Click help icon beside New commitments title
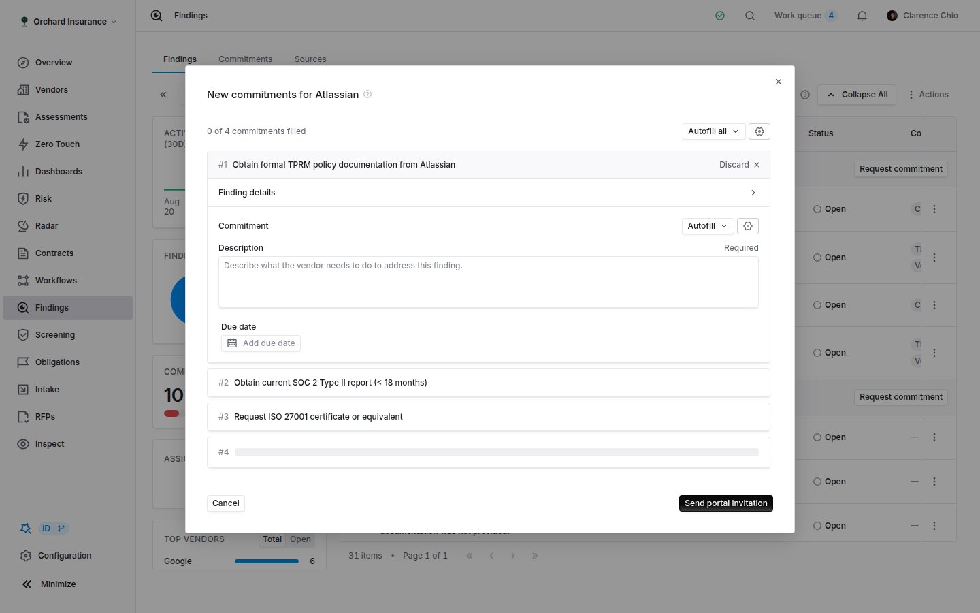Image resolution: width=980 pixels, height=613 pixels. pyautogui.click(x=367, y=94)
